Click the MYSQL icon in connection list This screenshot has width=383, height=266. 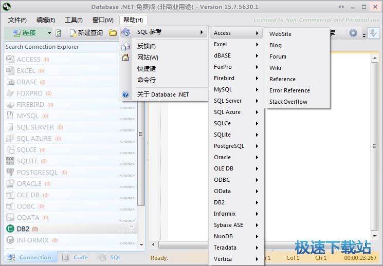point(10,116)
